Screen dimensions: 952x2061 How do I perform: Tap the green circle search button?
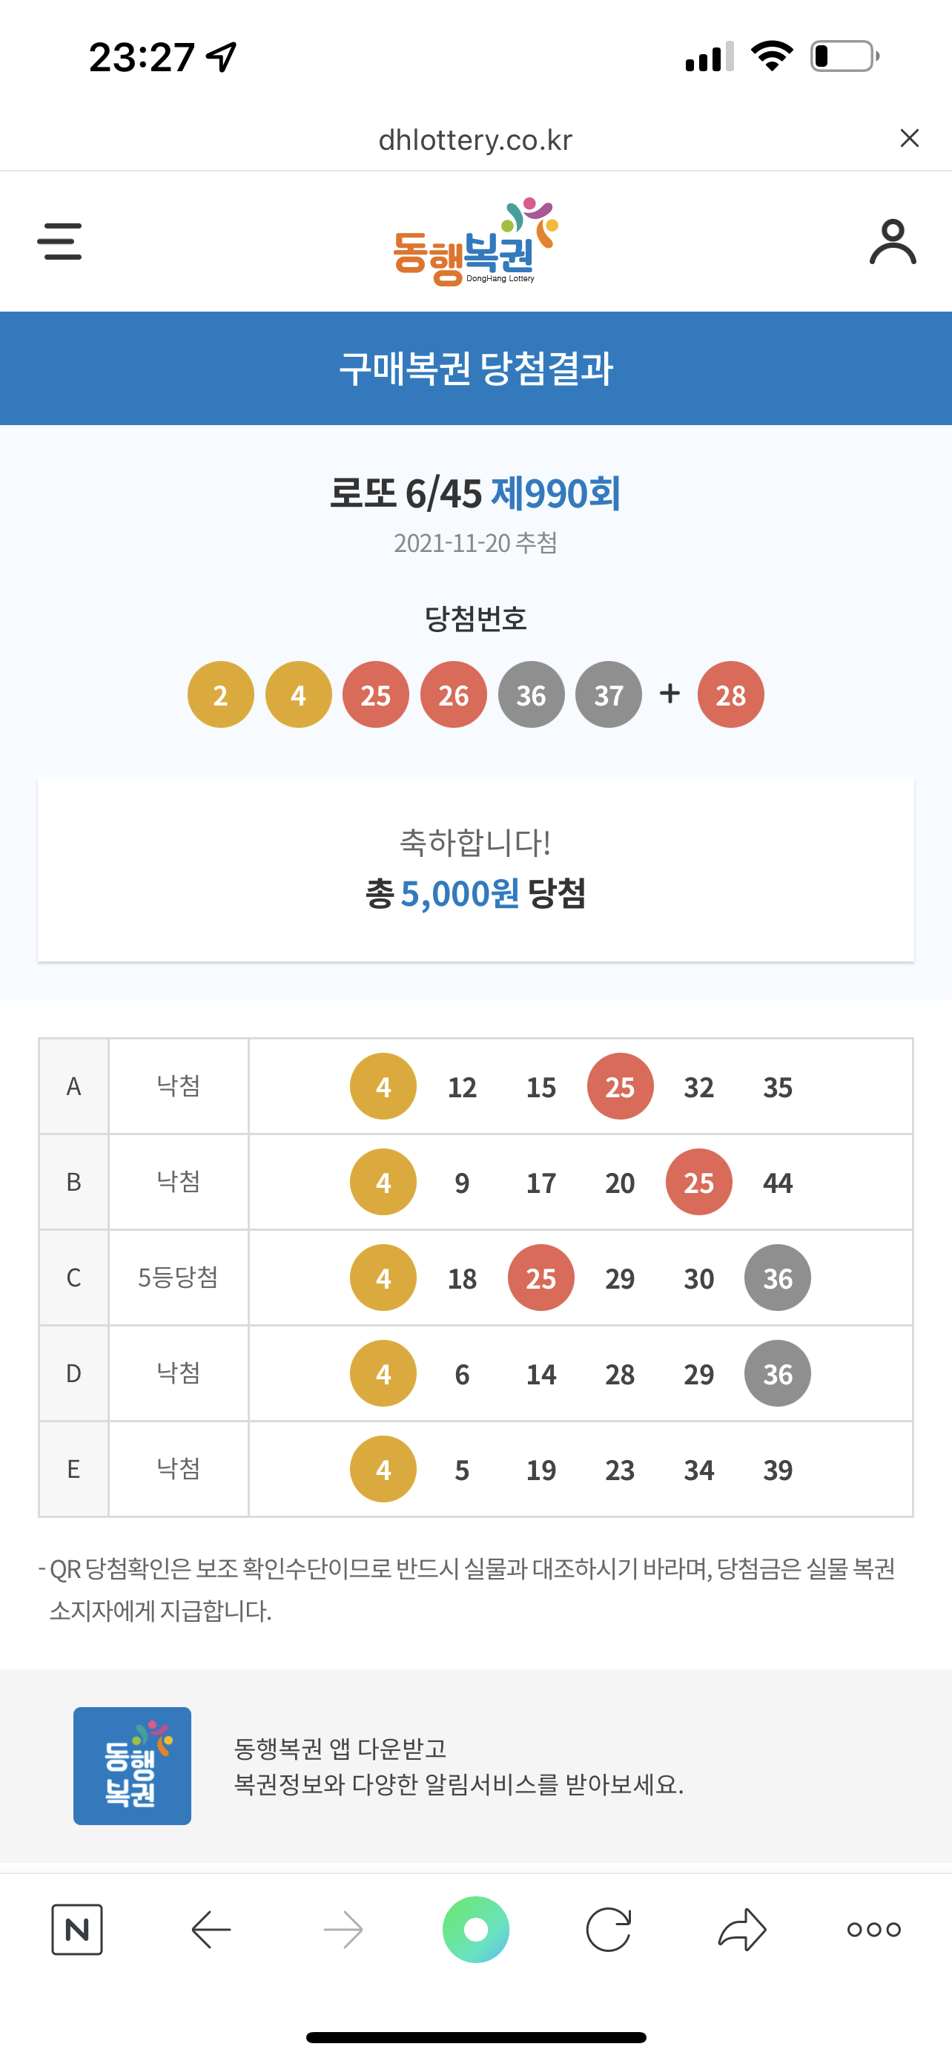pyautogui.click(x=475, y=1929)
